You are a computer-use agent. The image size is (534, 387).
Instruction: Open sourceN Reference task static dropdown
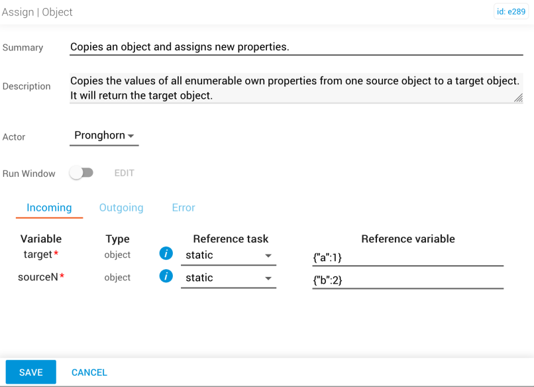click(x=229, y=278)
